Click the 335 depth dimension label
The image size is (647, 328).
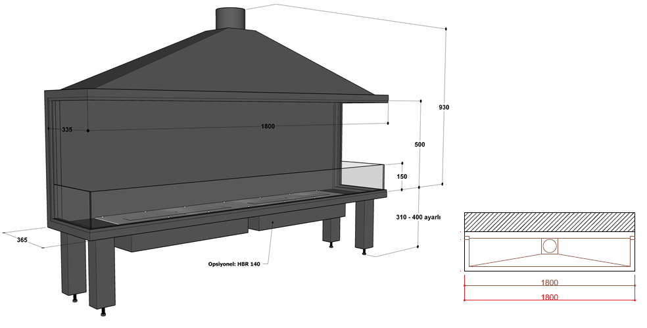67,130
